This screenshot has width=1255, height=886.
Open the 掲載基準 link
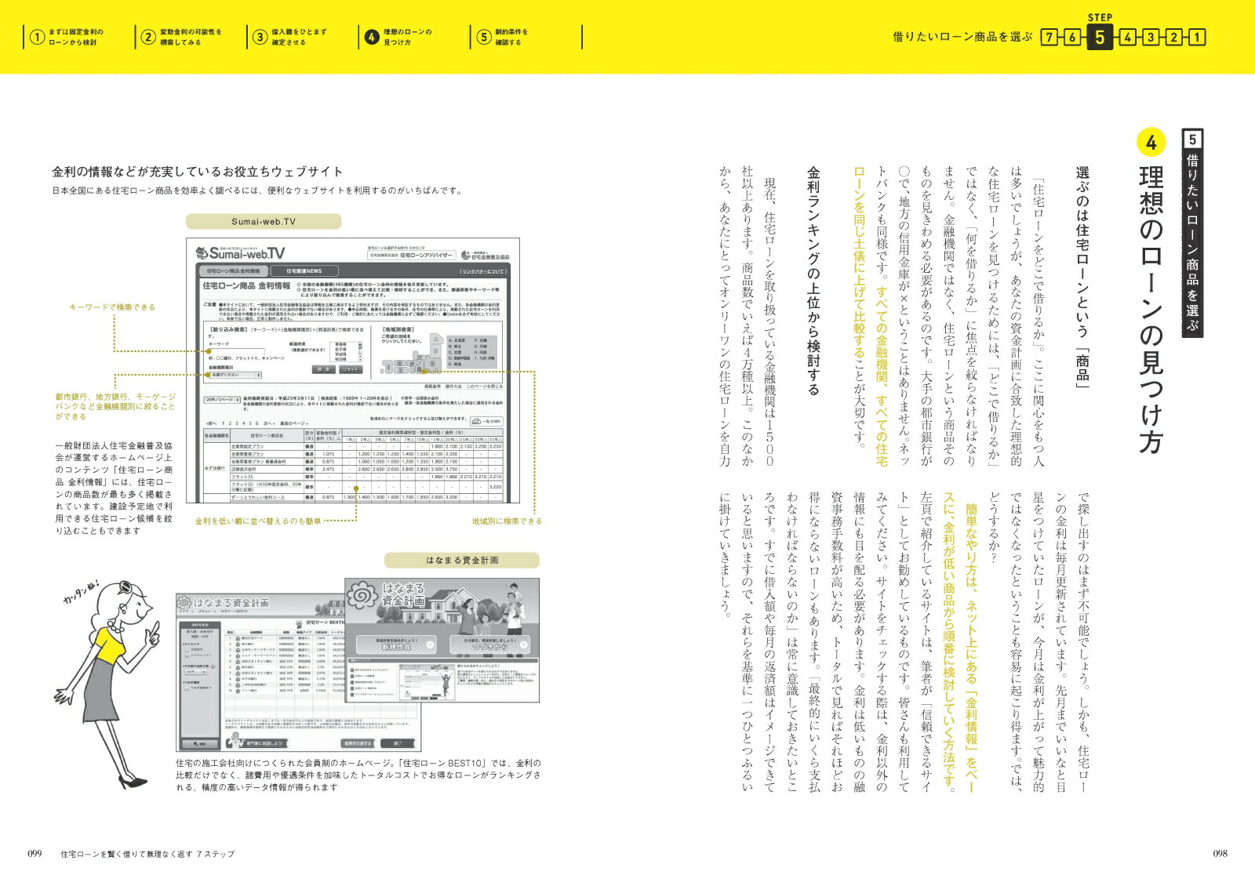pyautogui.click(x=432, y=387)
